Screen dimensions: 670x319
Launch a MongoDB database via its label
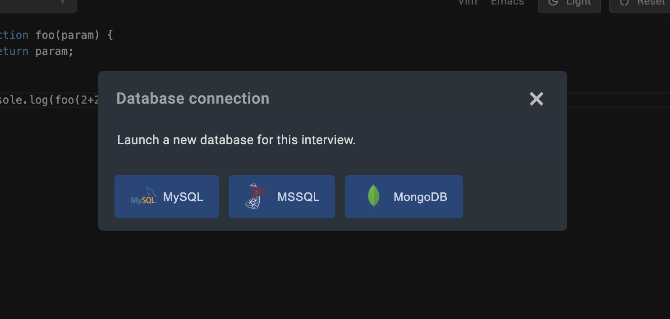coord(420,197)
